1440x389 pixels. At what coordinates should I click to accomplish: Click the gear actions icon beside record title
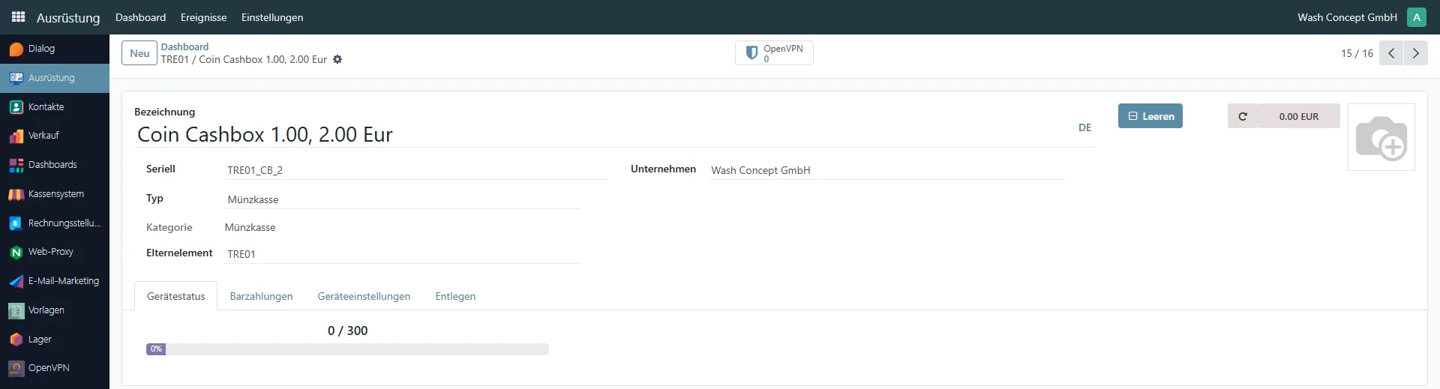click(337, 59)
